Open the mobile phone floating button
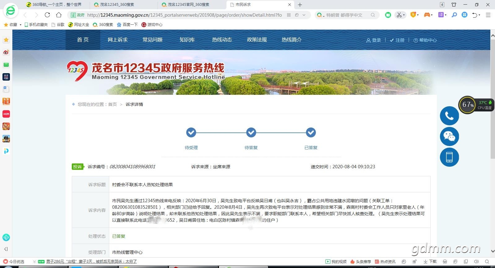The image size is (495, 268). (x=449, y=157)
